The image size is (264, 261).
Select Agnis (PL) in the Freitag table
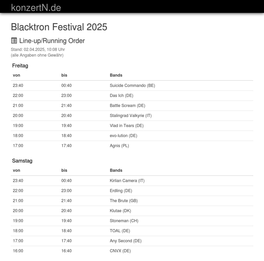point(119,146)
